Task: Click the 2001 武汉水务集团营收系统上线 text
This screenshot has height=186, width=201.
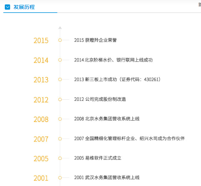Action: 107,178
